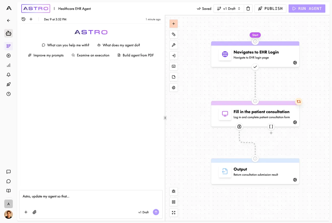Image resolution: width=332 pixels, height=223 pixels.
Task: Open the clock schedule icon in sidebar
Action: point(9,94)
